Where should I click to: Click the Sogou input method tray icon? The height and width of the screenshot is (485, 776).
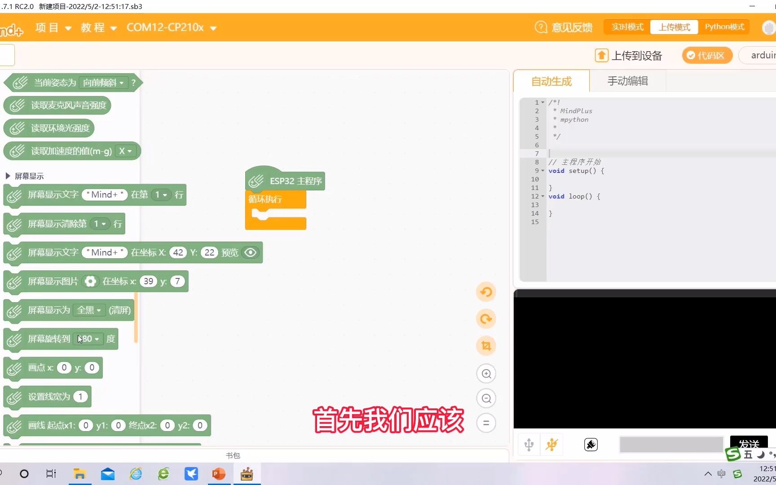pos(737,474)
